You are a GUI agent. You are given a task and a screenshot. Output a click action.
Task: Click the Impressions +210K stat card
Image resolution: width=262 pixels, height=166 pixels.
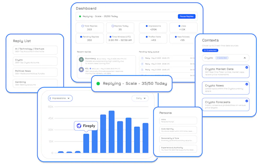tap(153, 27)
